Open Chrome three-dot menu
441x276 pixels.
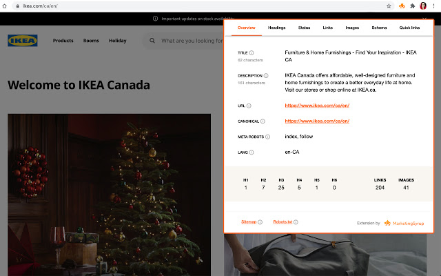(433, 6)
